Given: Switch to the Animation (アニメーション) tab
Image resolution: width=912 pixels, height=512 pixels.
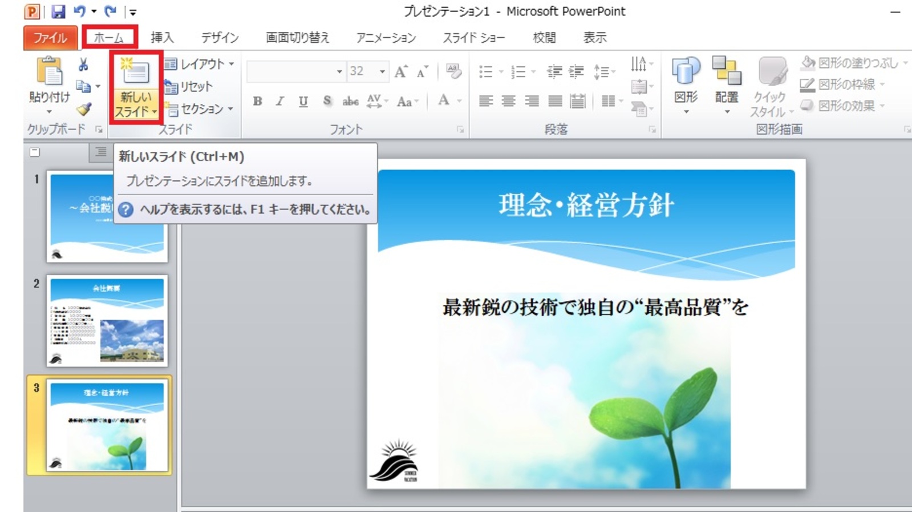Looking at the screenshot, I should point(386,38).
